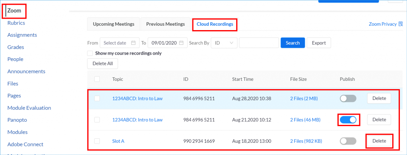This screenshot has height=155, width=407.
Task: Click ID 990 2934 1669 cell
Action: [199, 141]
